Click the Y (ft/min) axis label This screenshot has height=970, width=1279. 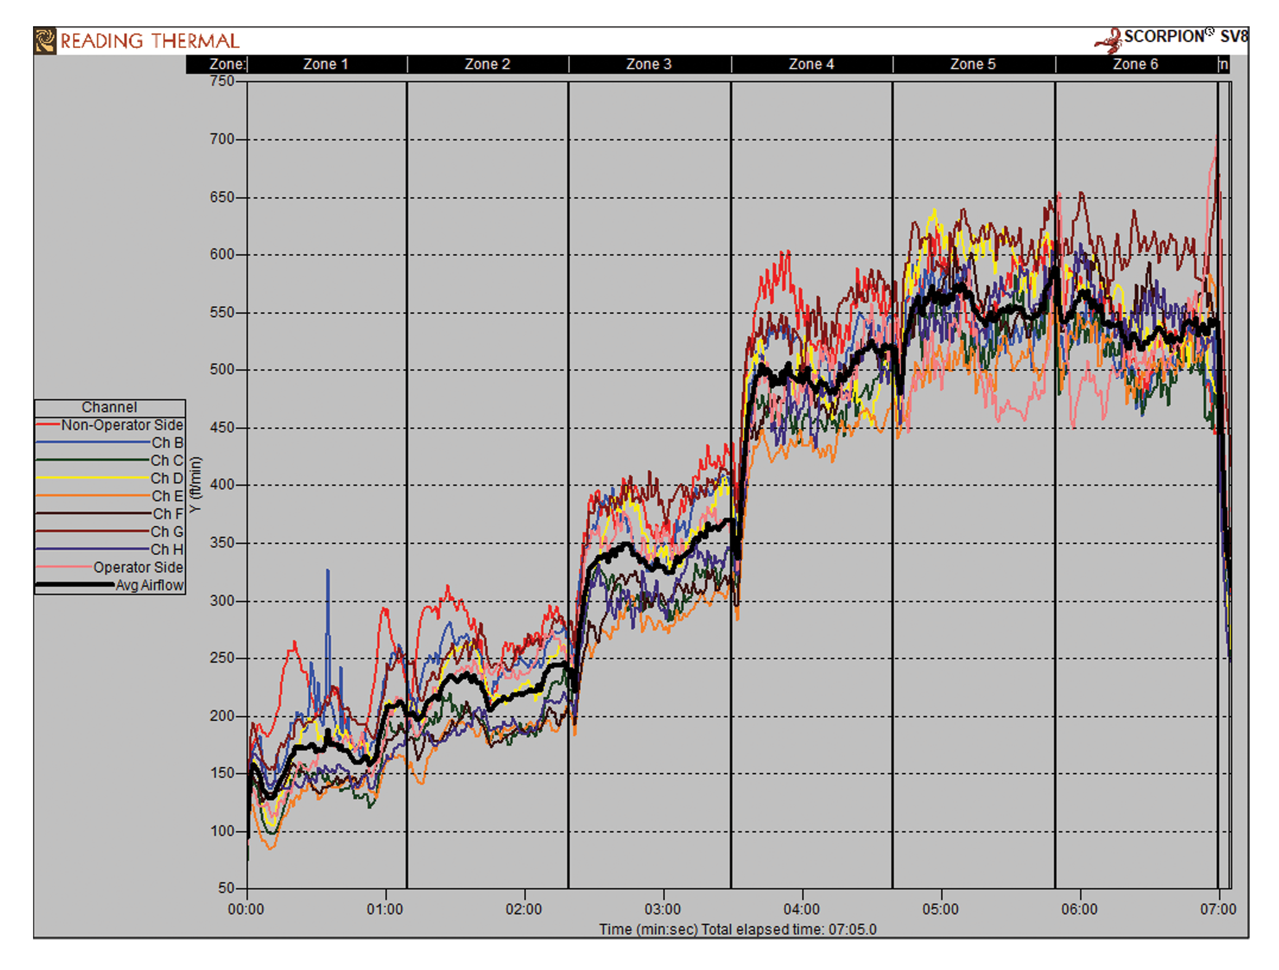coord(196,485)
